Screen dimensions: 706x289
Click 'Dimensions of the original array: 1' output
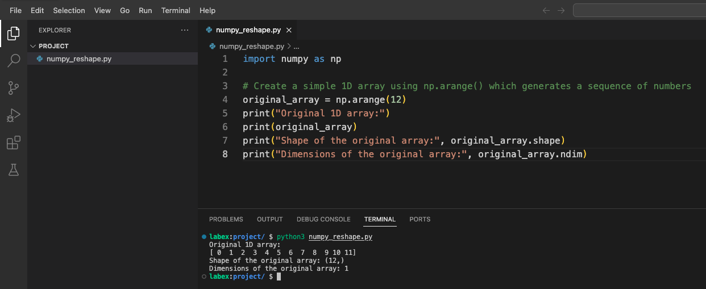coord(279,269)
